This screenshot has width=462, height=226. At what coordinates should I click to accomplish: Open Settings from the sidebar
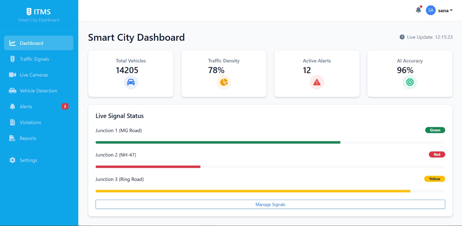tap(39, 160)
